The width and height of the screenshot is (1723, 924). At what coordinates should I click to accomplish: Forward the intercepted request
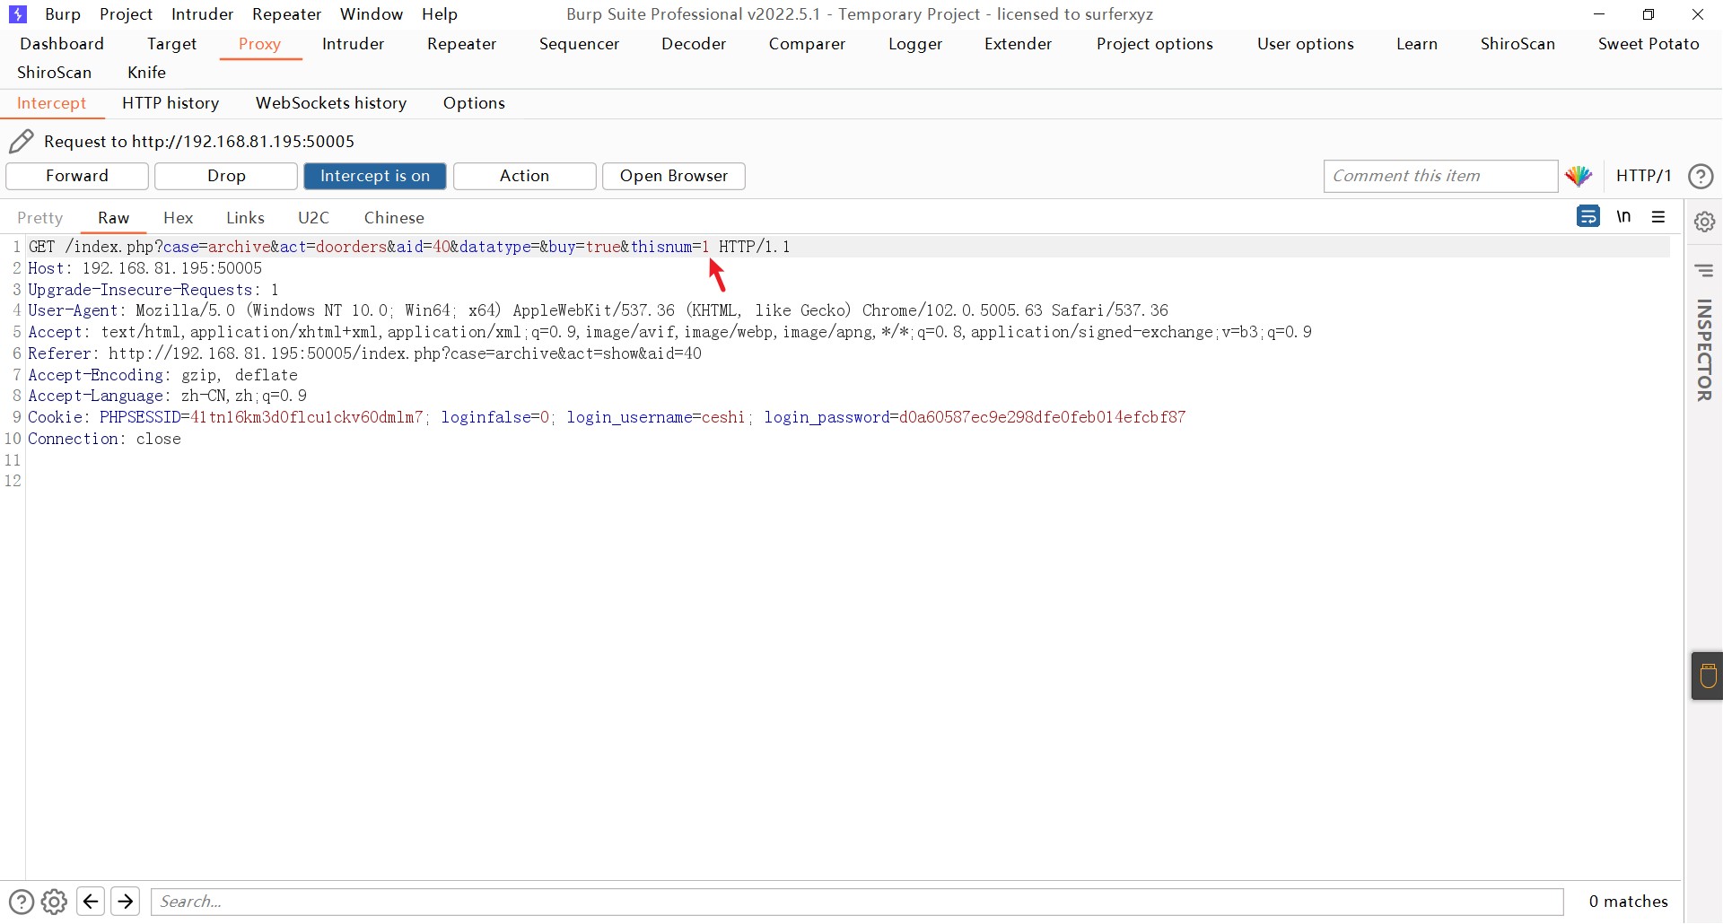77,176
